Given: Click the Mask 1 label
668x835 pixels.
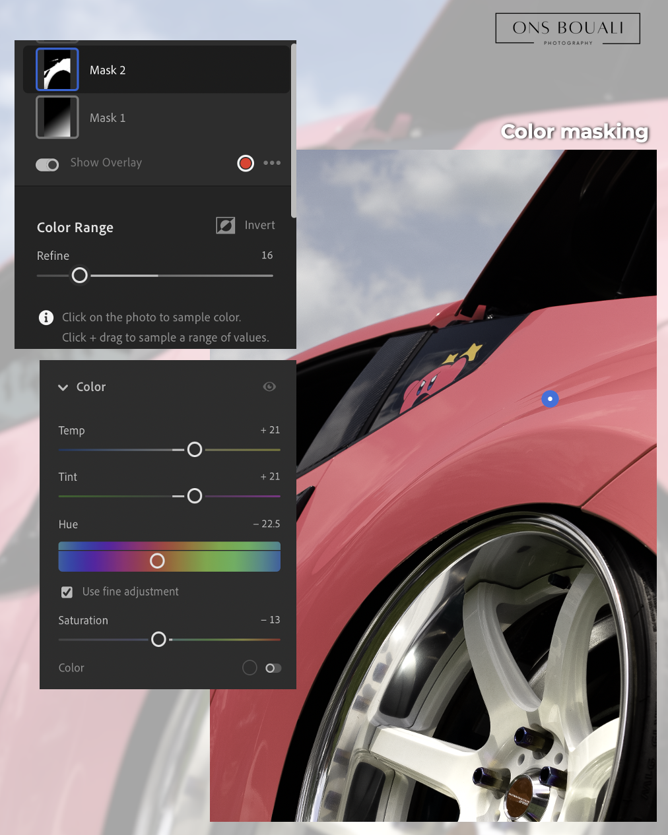Looking at the screenshot, I should click(x=108, y=118).
